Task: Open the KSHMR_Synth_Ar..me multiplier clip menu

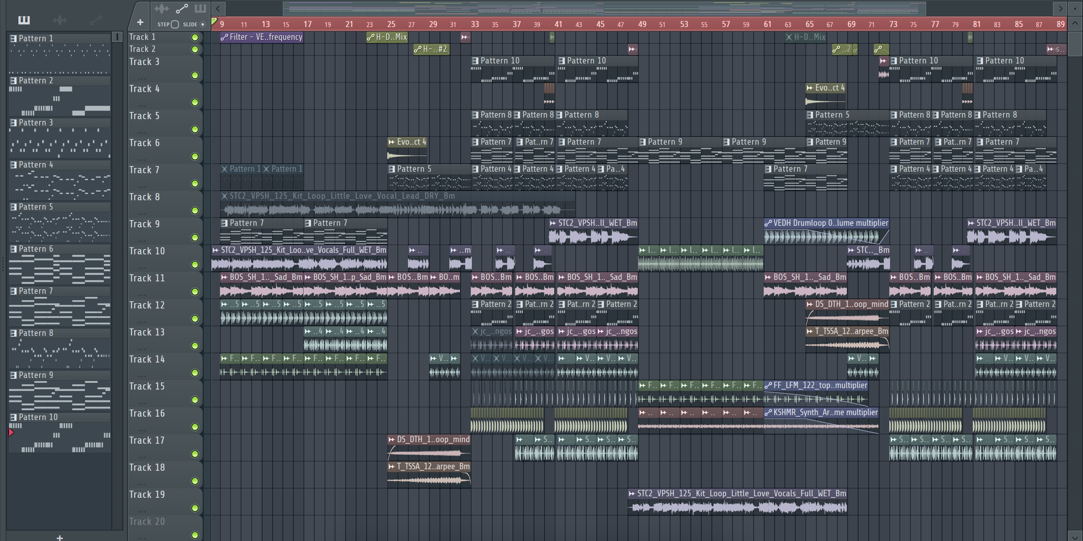Action: [x=768, y=413]
